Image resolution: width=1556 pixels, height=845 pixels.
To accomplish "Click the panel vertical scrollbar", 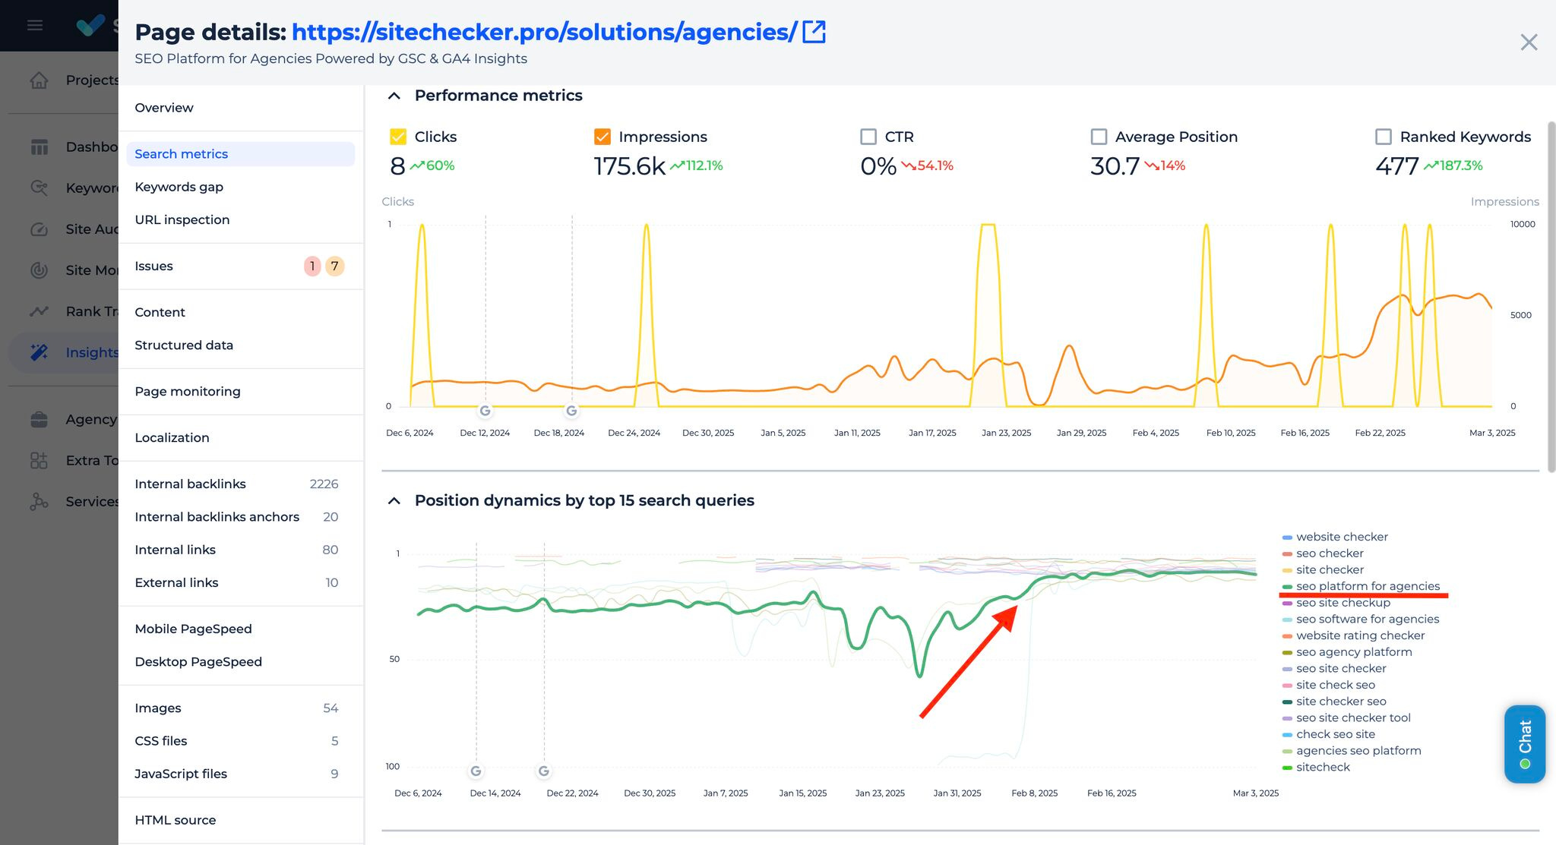I will (x=1551, y=296).
